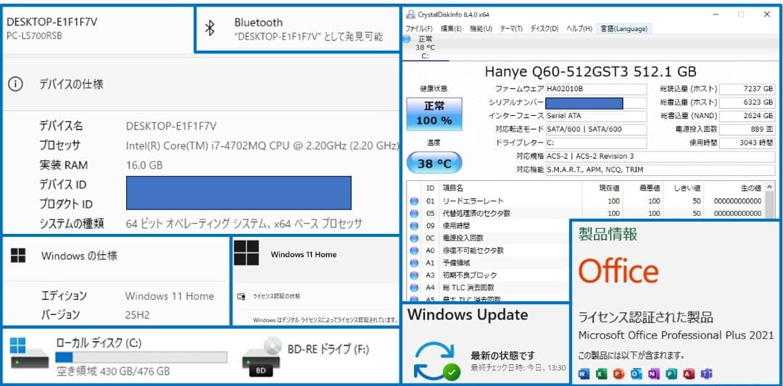Image resolution: width=783 pixels, height=386 pixels.
Task: Click the 使用時間 value 3043 時間
Action: [747, 143]
